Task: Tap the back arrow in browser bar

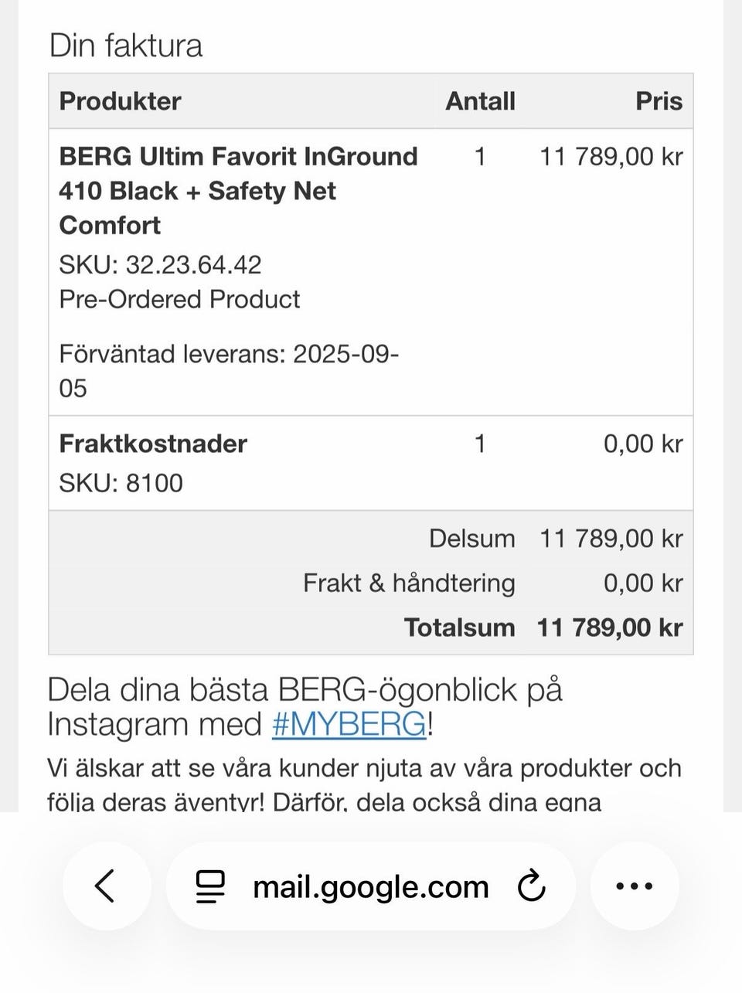Action: pyautogui.click(x=106, y=886)
